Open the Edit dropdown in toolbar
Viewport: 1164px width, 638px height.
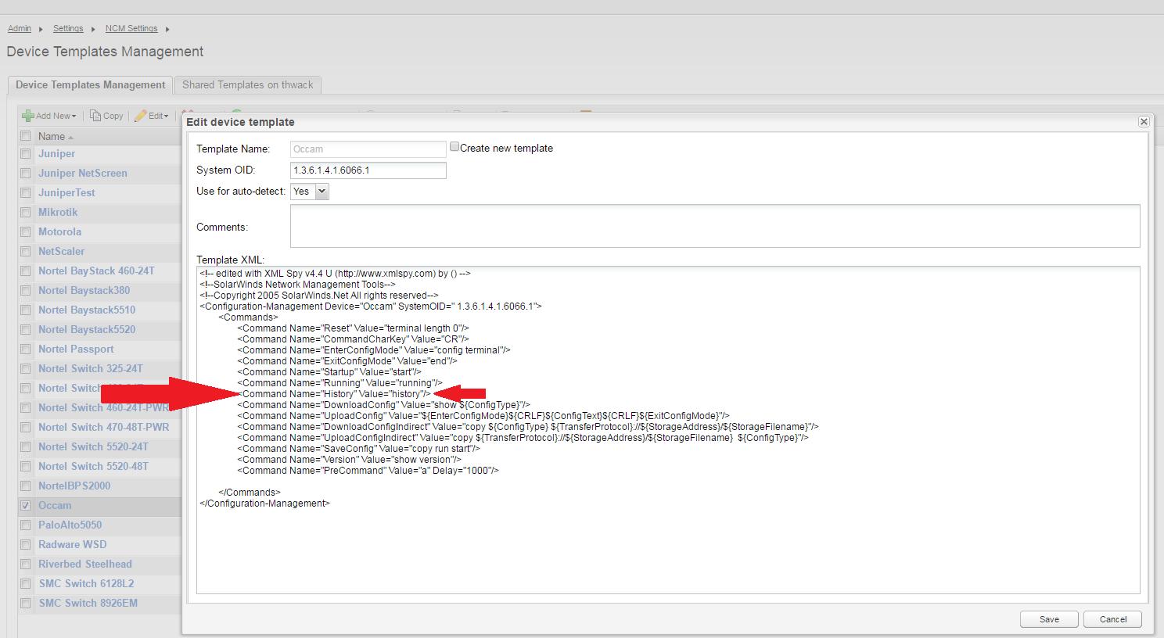pos(152,116)
